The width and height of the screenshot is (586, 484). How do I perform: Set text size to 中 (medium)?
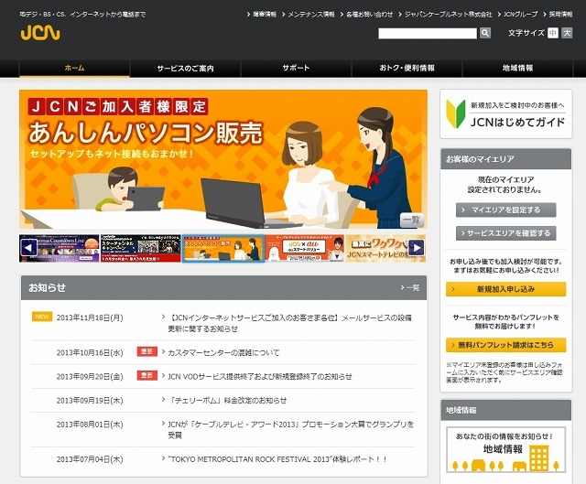tap(553, 33)
